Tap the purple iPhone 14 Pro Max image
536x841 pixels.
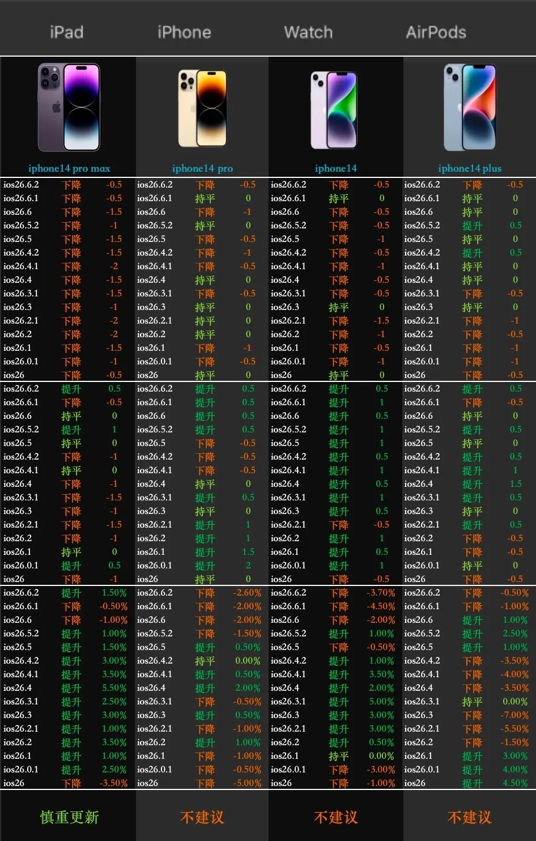69,108
